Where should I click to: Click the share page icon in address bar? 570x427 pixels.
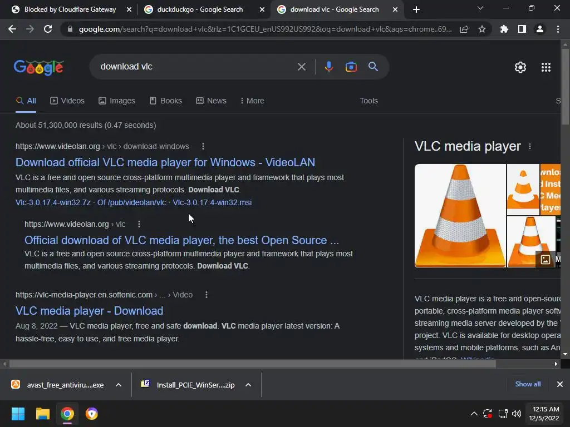pos(464,29)
